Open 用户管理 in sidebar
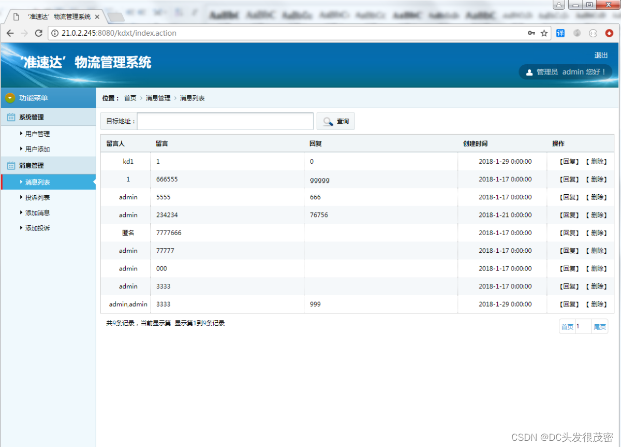 37,134
